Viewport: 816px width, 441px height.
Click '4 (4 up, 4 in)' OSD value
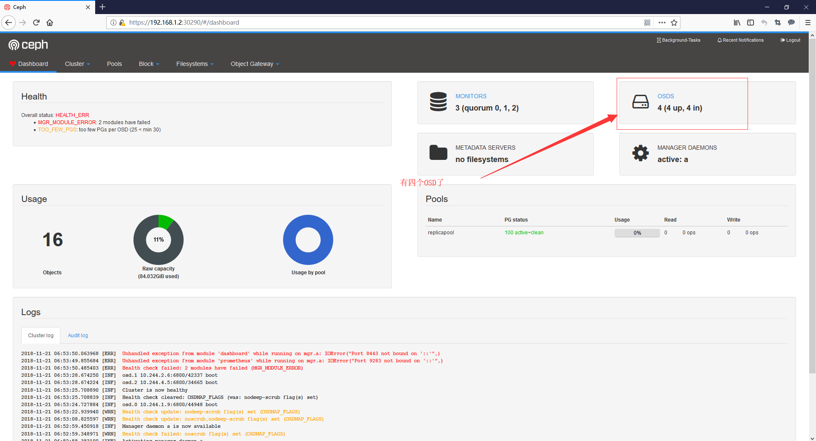coord(680,108)
